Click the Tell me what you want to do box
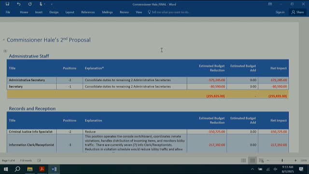 click(x=169, y=12)
